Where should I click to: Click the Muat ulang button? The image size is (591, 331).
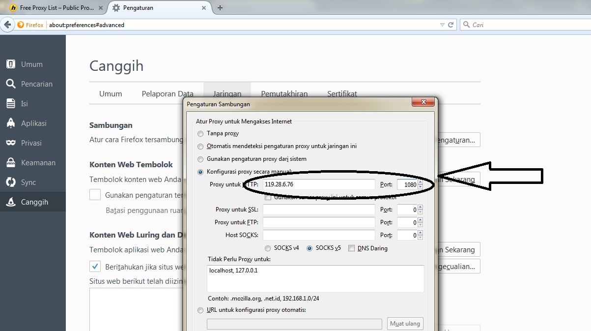point(405,324)
